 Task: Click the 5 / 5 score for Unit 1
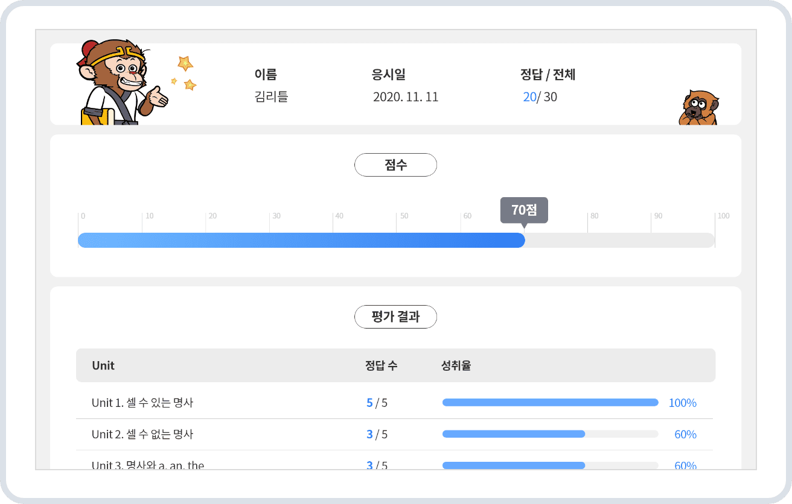[377, 403]
